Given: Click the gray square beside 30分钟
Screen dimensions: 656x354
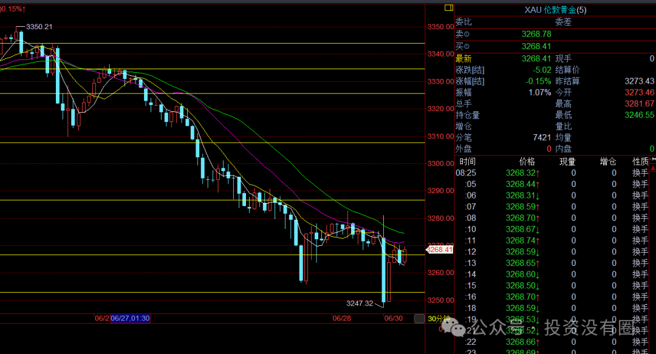Looking at the screenshot, I should (x=419, y=318).
